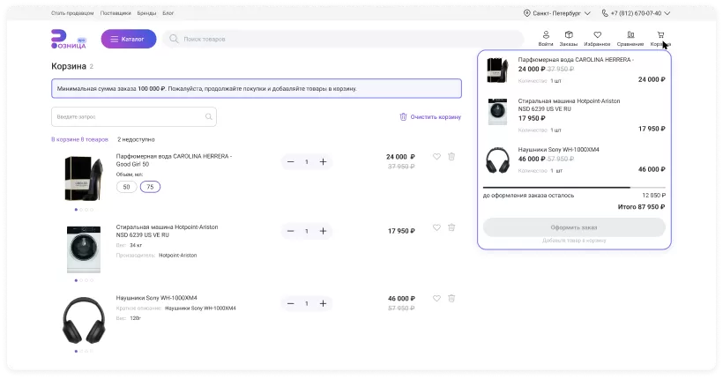Click the 'Поиск товаров' search field
723x379 pixels.
pos(344,39)
